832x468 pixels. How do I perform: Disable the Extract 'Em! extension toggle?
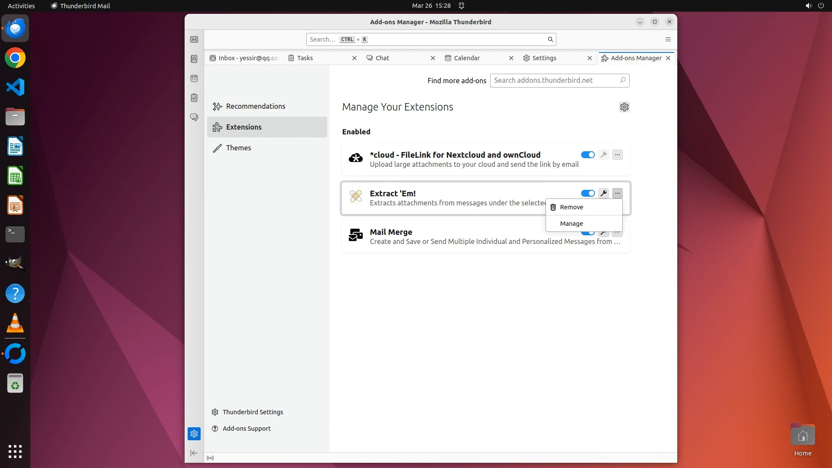[588, 193]
